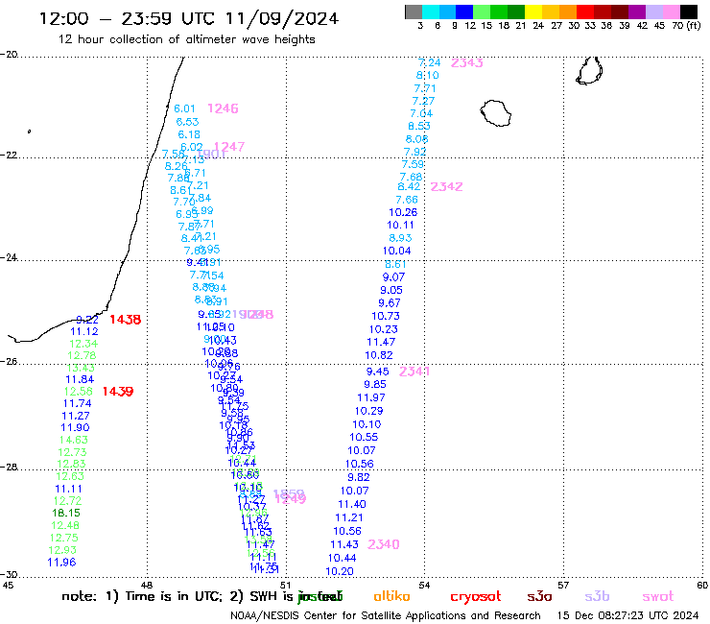Click the wave height value '10.73'
This screenshot has width=710, height=624.
pyautogui.click(x=386, y=316)
